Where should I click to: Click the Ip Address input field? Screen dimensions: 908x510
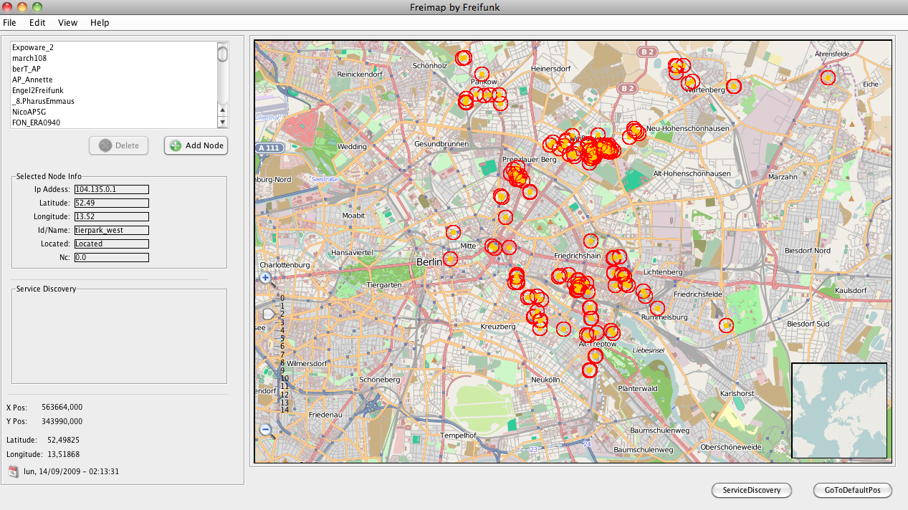pyautogui.click(x=111, y=189)
